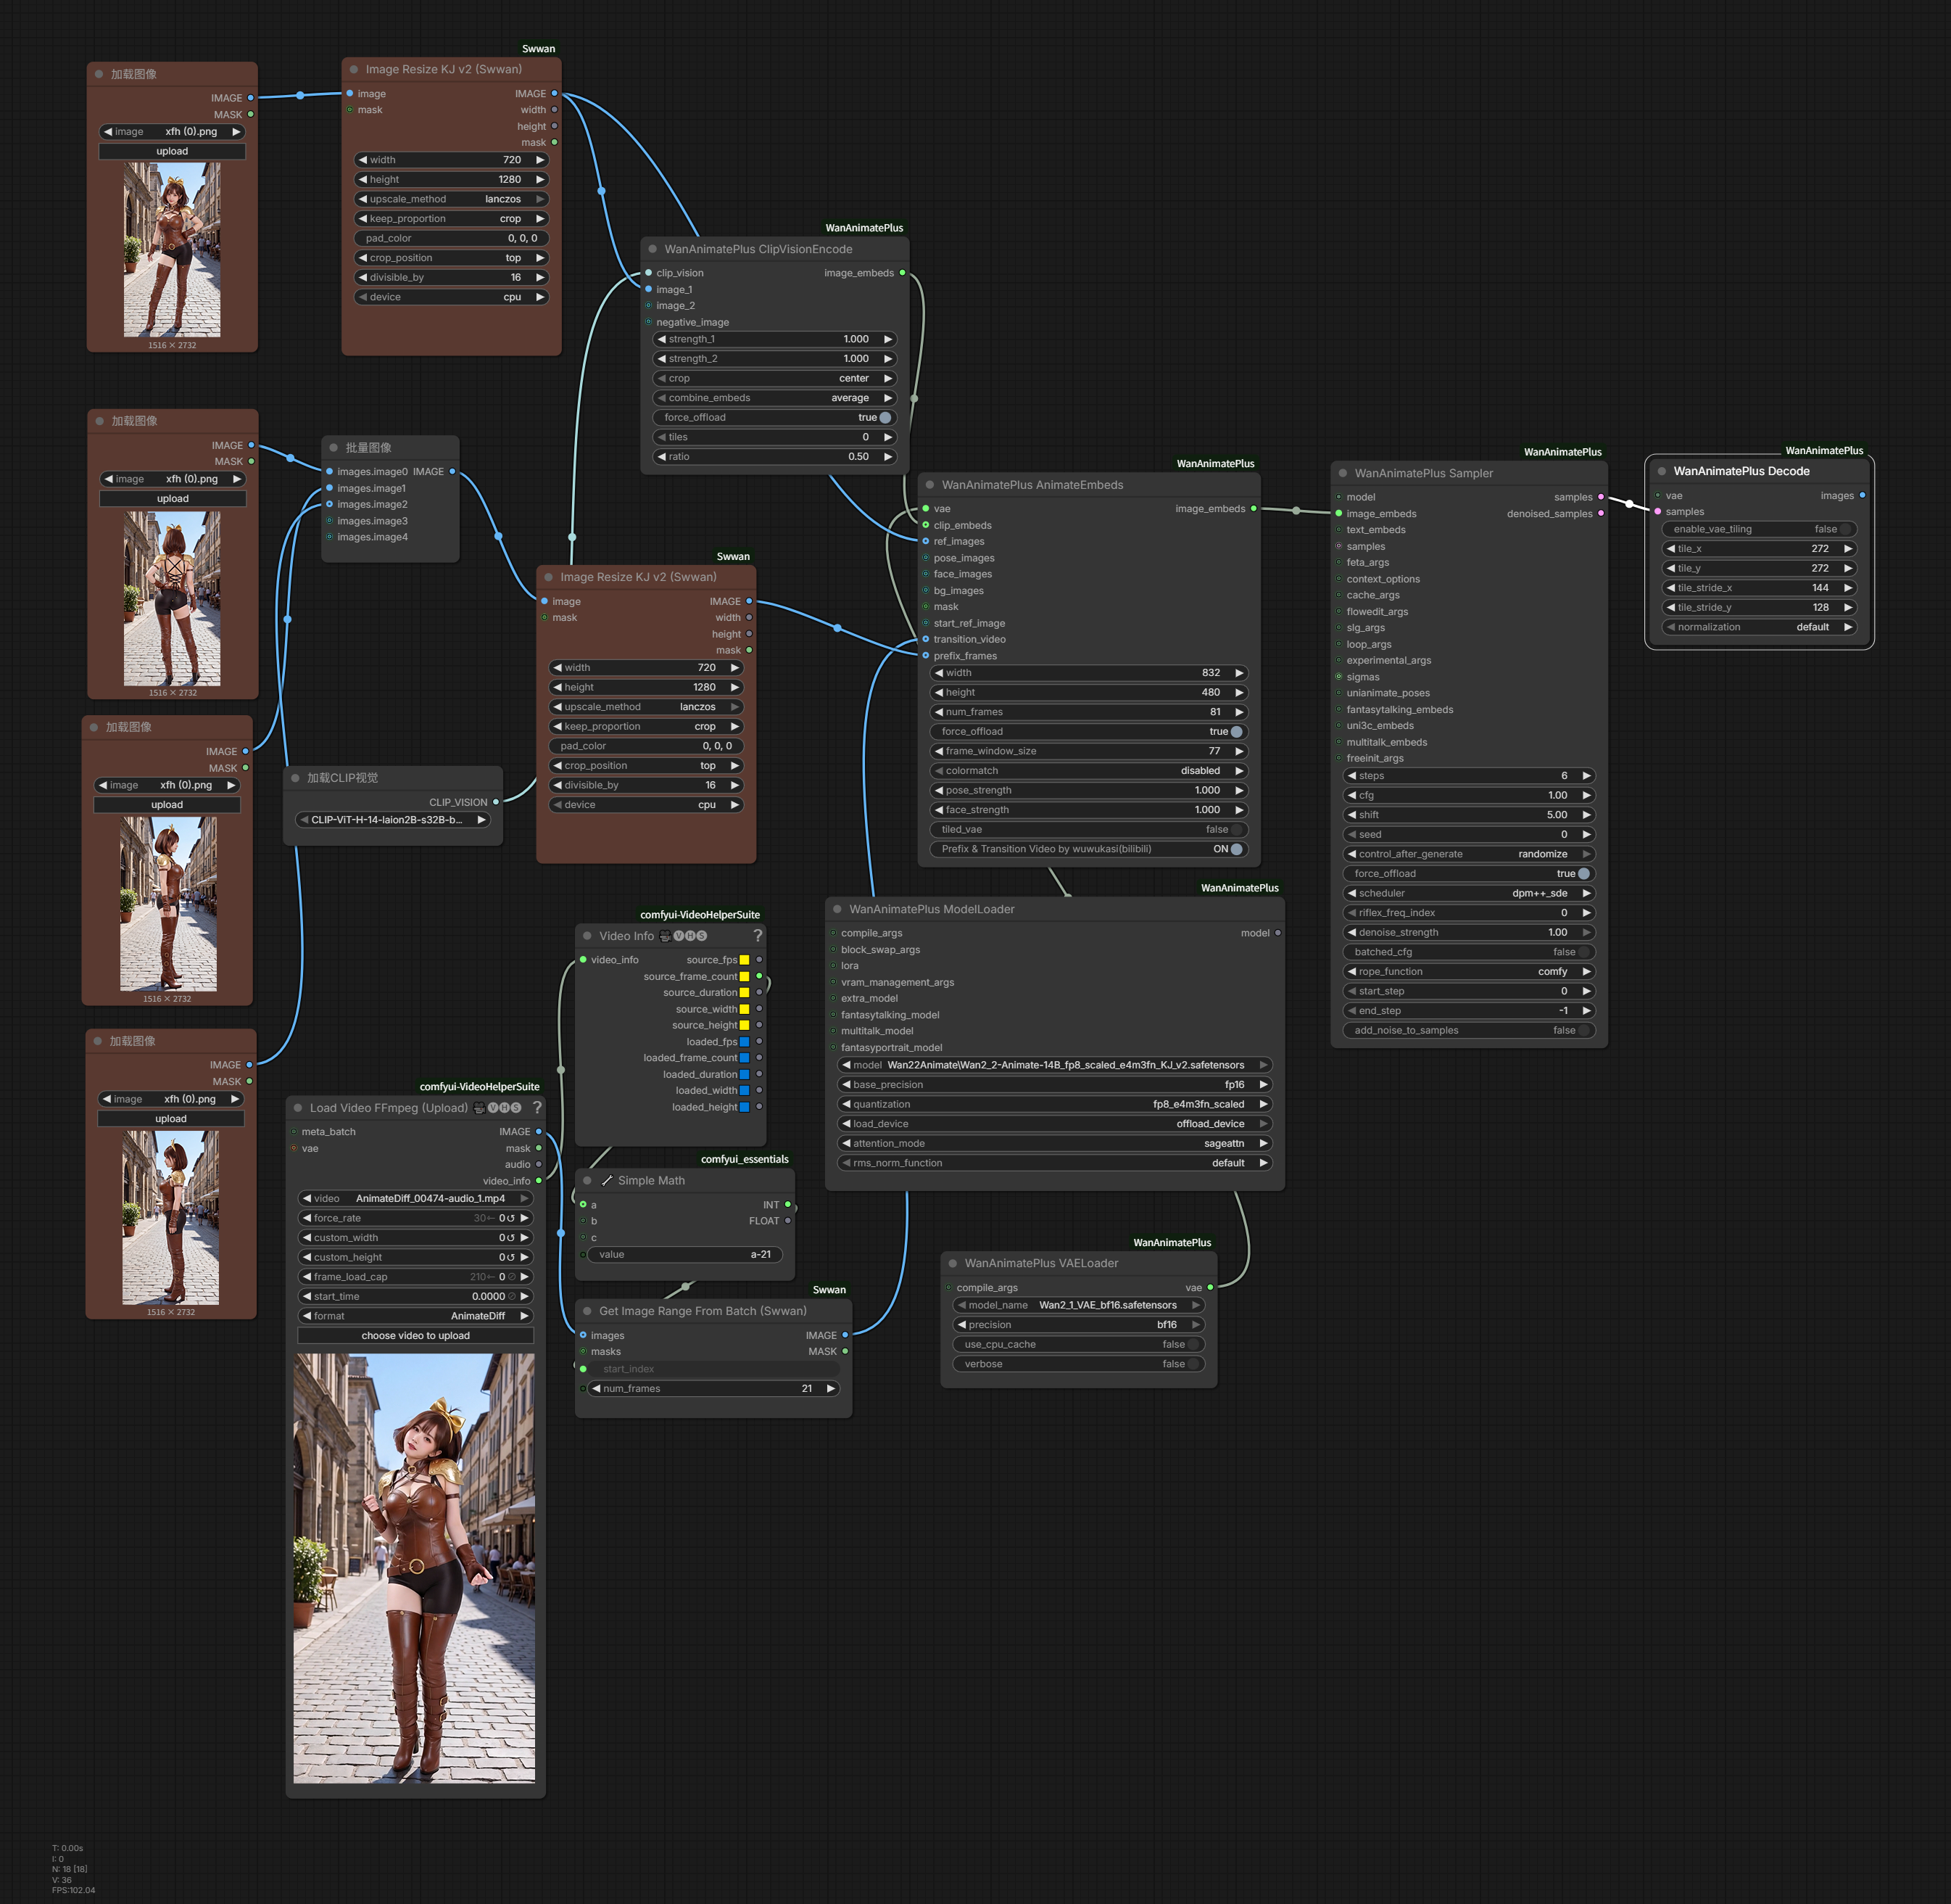Open the control_after_generate dropdown showing randomize
Image resolution: width=1951 pixels, height=1904 pixels.
click(x=1470, y=854)
